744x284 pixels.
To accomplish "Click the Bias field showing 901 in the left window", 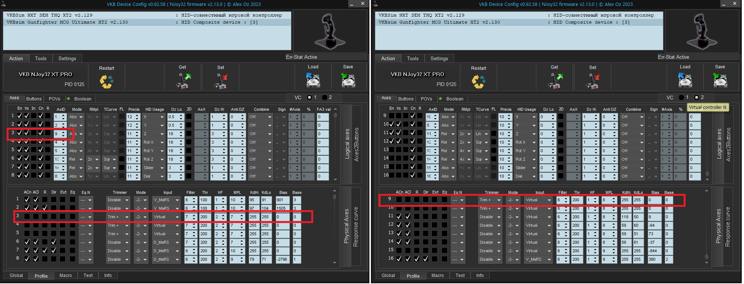I will [x=283, y=200].
